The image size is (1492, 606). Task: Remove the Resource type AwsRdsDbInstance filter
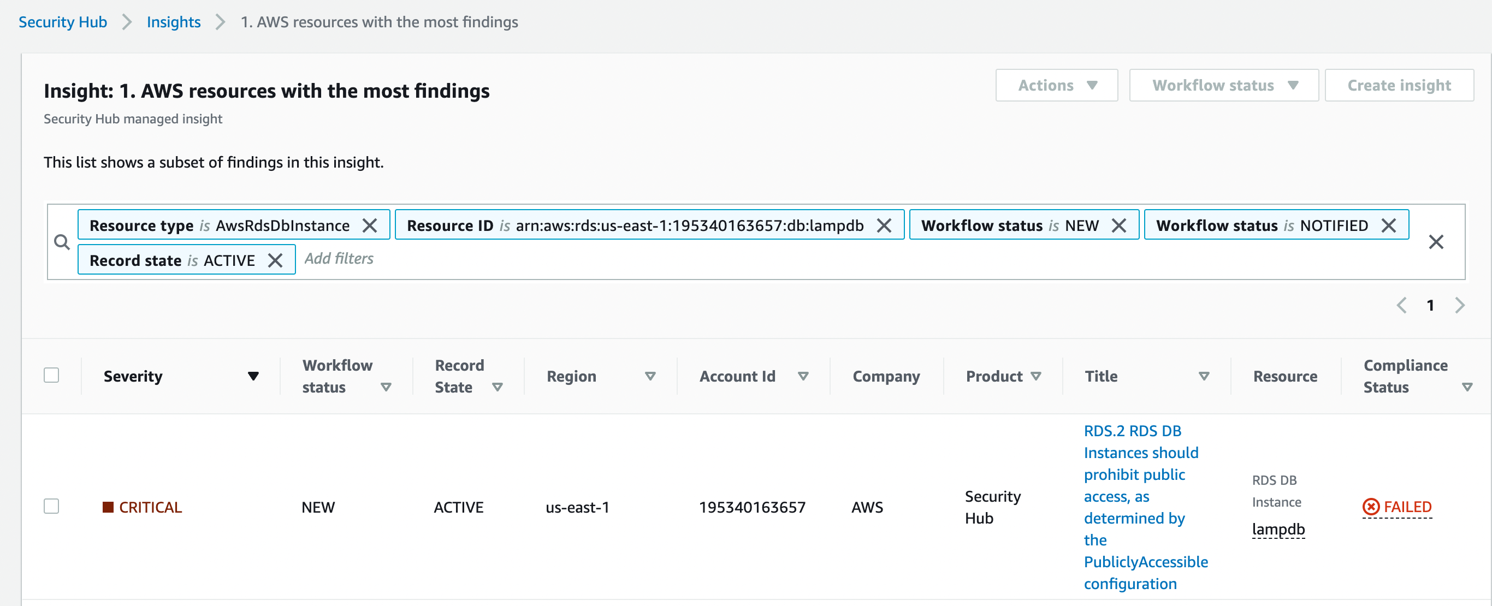pos(370,225)
